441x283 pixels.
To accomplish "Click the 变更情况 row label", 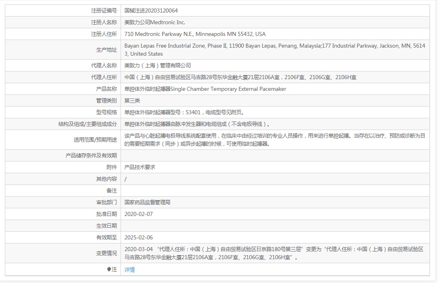I will point(106,253).
